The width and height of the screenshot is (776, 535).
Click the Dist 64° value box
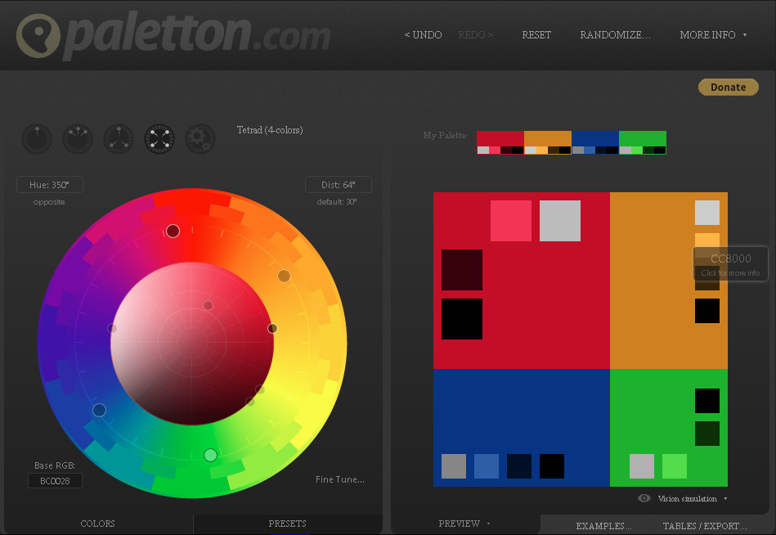[339, 185]
